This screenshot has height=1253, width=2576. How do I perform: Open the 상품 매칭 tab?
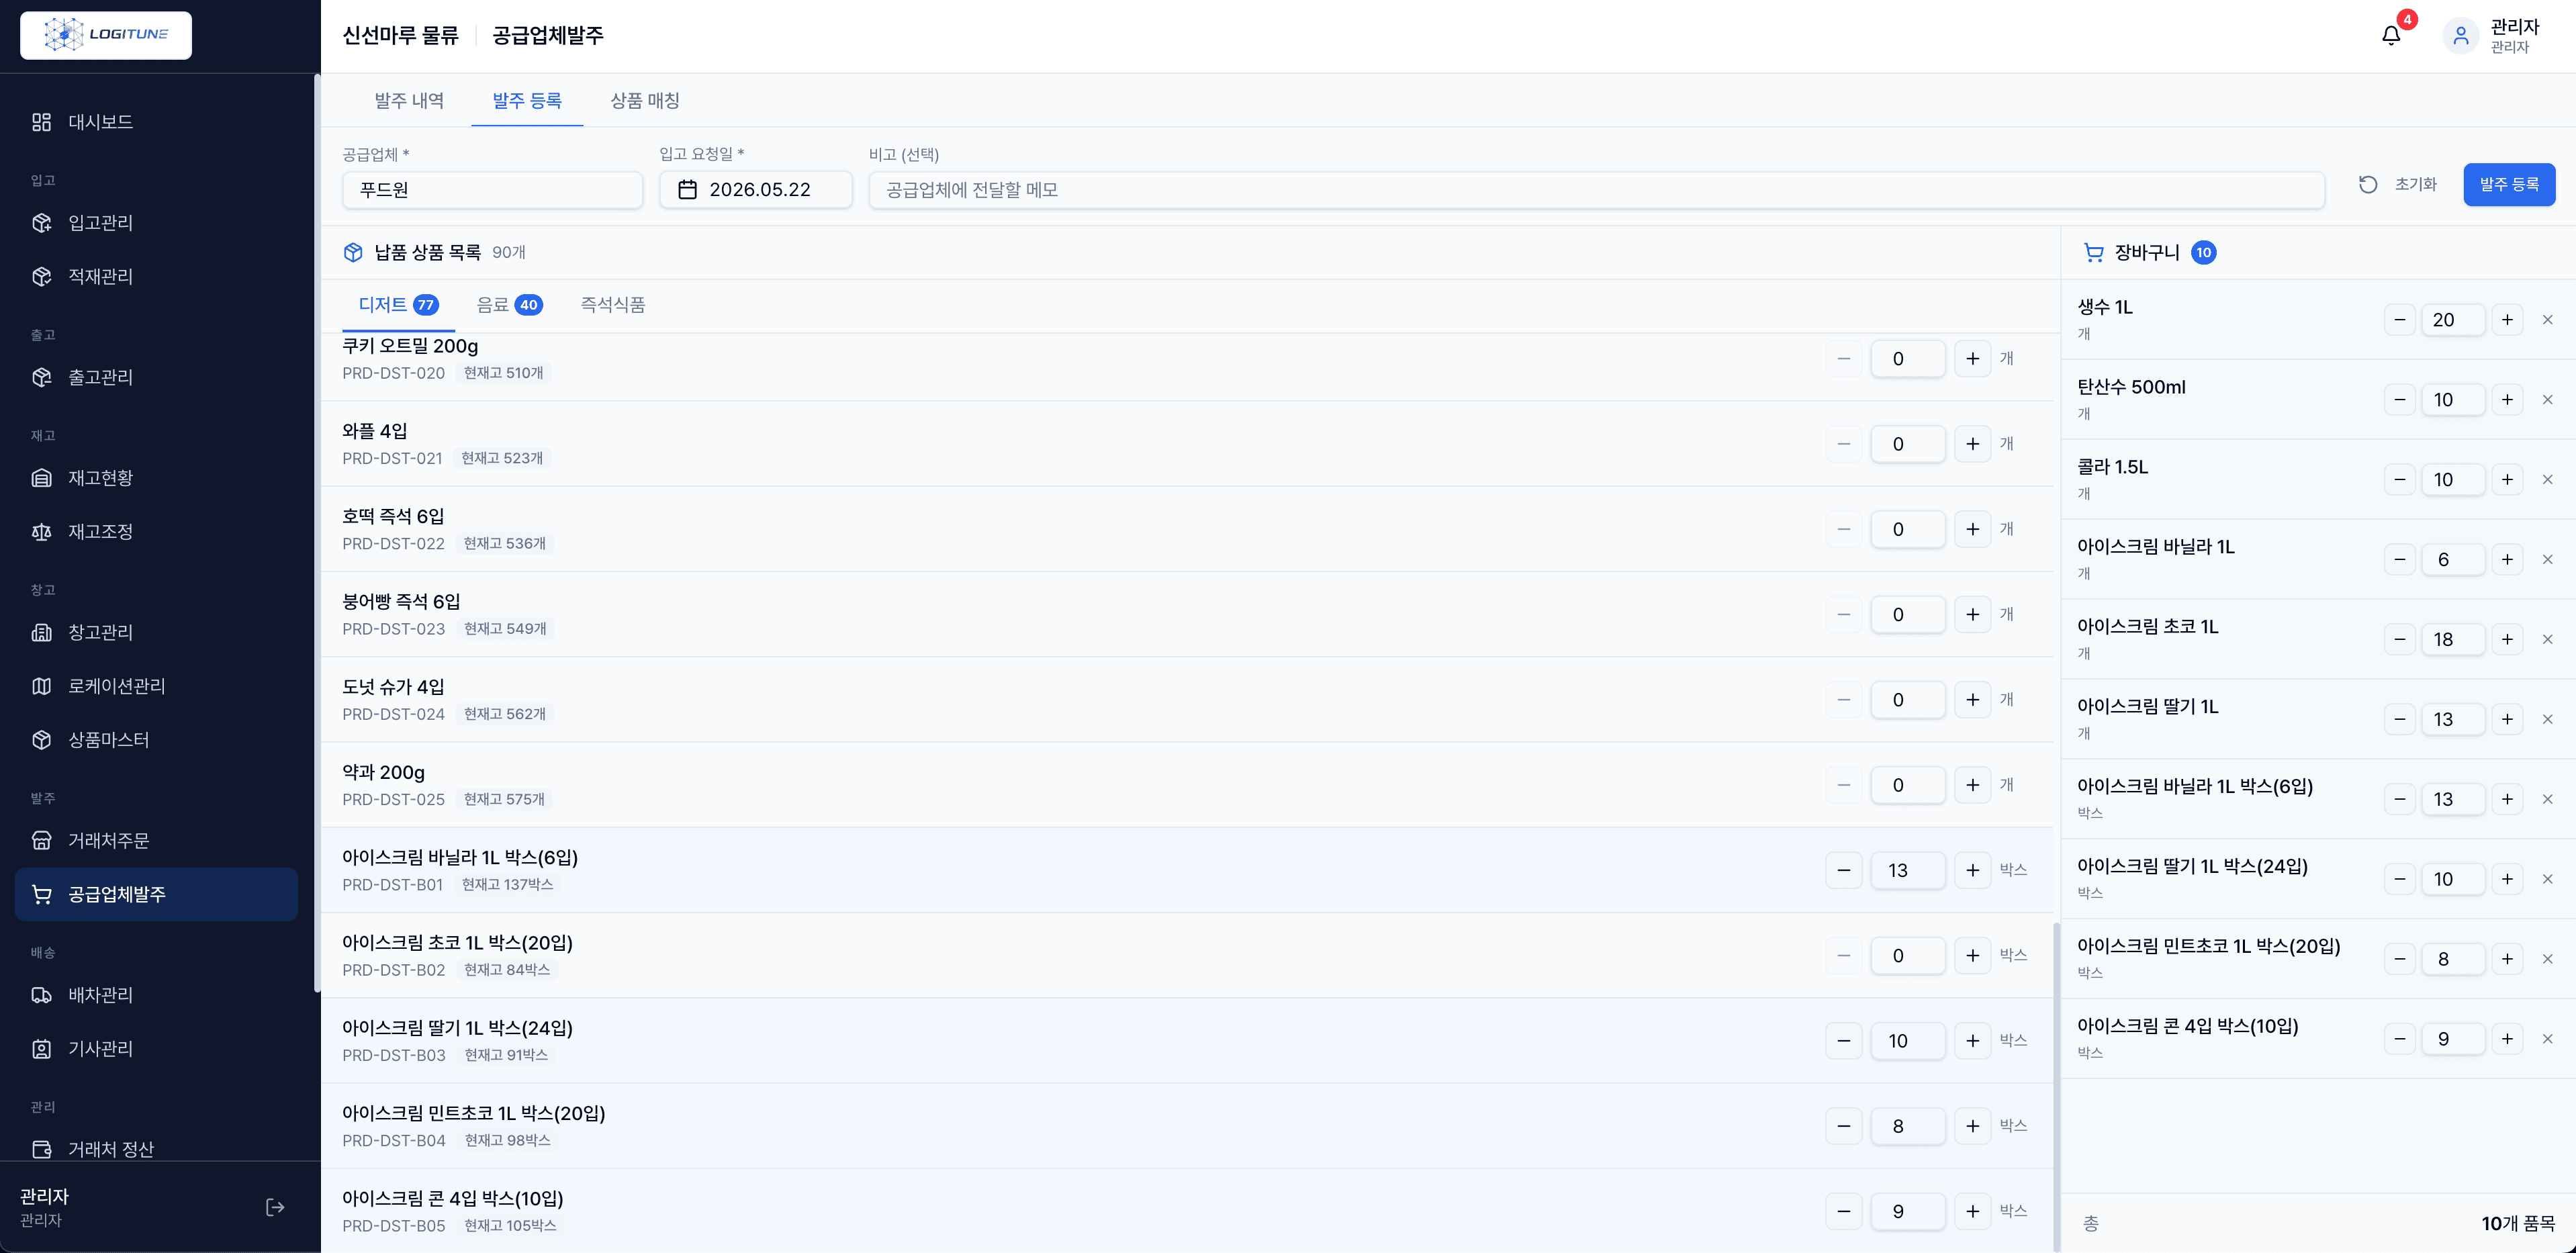click(x=645, y=101)
